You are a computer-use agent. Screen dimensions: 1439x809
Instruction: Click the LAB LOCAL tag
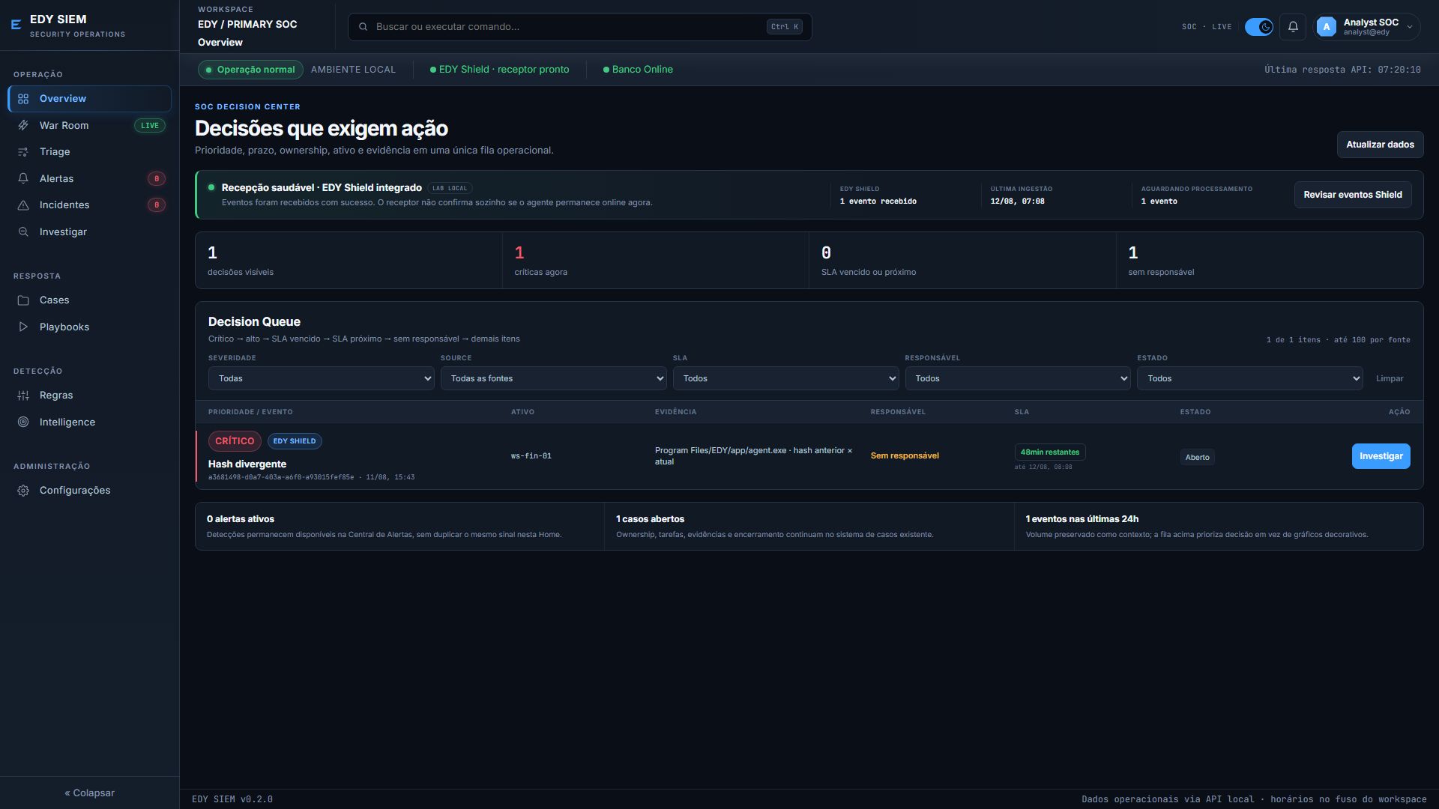point(450,189)
